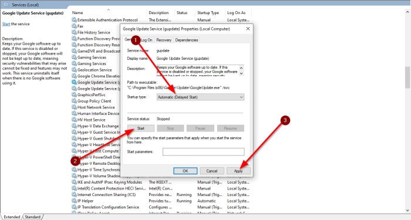
Task: Open the Startup type dropdown
Action: point(201,97)
